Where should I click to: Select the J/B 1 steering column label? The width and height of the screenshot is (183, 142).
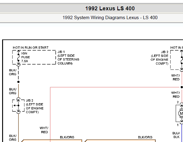(68, 58)
